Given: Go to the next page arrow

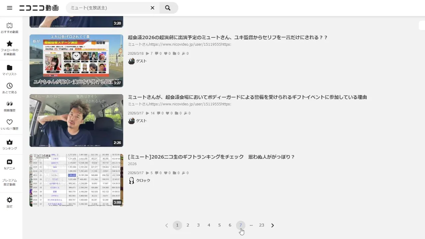Looking at the screenshot, I should point(273,225).
